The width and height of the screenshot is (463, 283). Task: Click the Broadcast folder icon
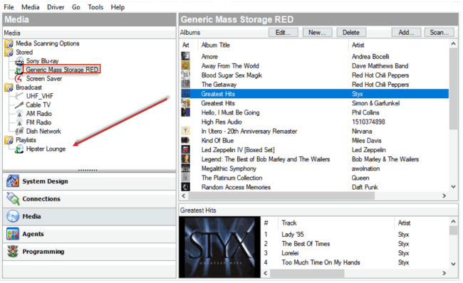(9, 87)
